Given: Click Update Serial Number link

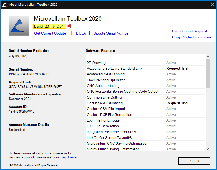Looking at the screenshot, I should click(x=112, y=33).
